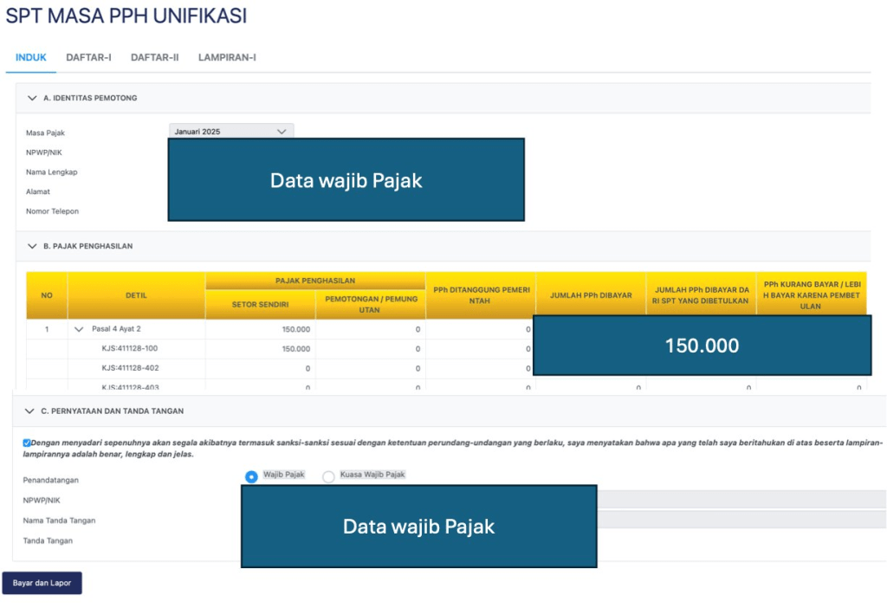Open the Masa Pajak Januari 2025 dropdown

tap(230, 132)
